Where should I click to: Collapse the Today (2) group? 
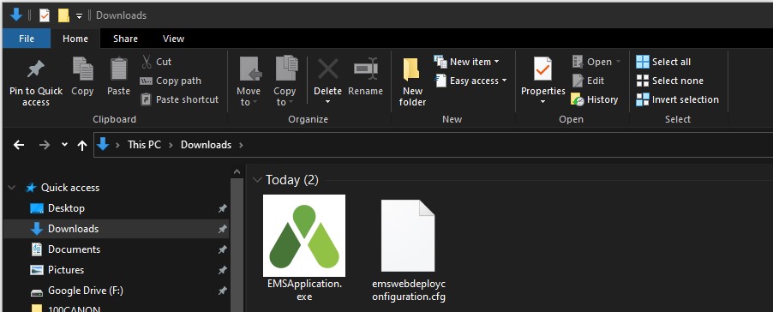point(257,180)
